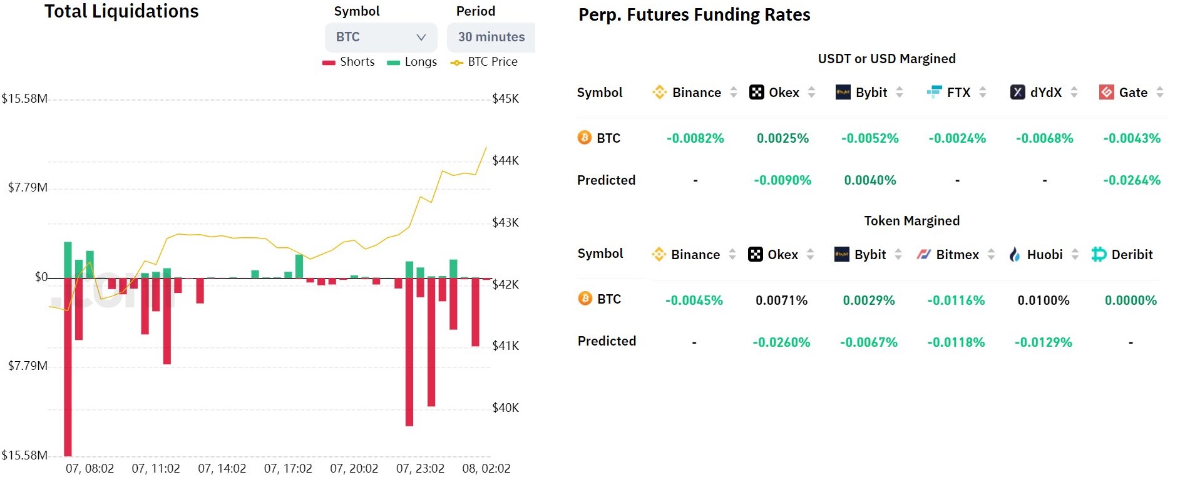Click the BTC row in Token Margined table
This screenshot has width=1190, height=482.
pyautogui.click(x=608, y=299)
